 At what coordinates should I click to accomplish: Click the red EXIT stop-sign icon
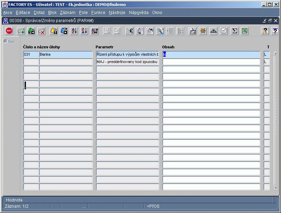9,31
